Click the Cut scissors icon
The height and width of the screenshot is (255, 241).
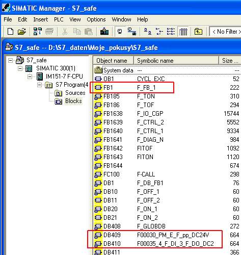65,32
